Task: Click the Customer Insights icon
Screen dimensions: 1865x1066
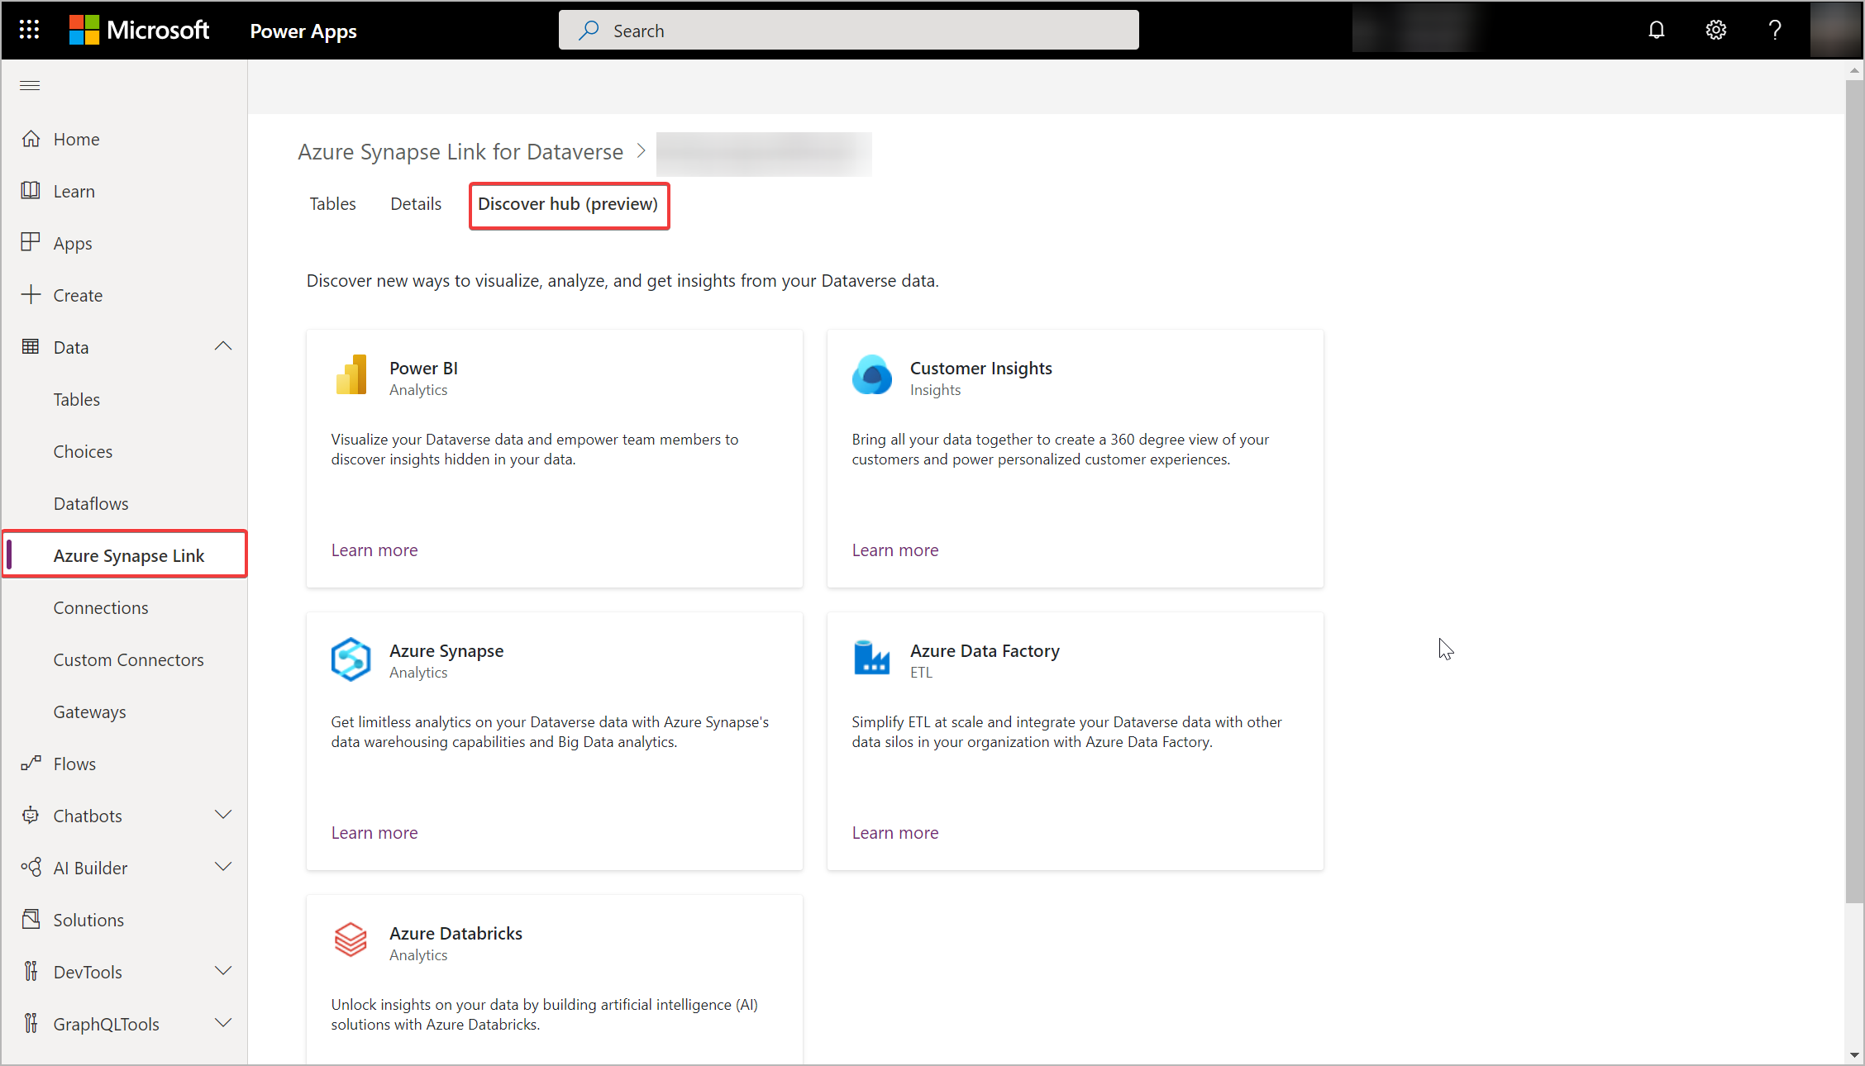Action: tap(871, 374)
